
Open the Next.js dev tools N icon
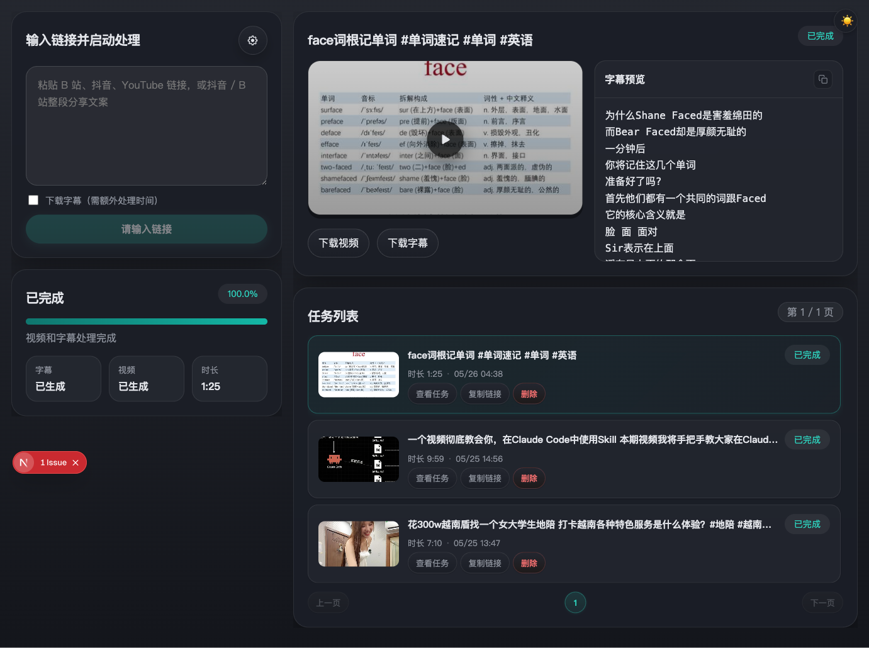tap(24, 462)
